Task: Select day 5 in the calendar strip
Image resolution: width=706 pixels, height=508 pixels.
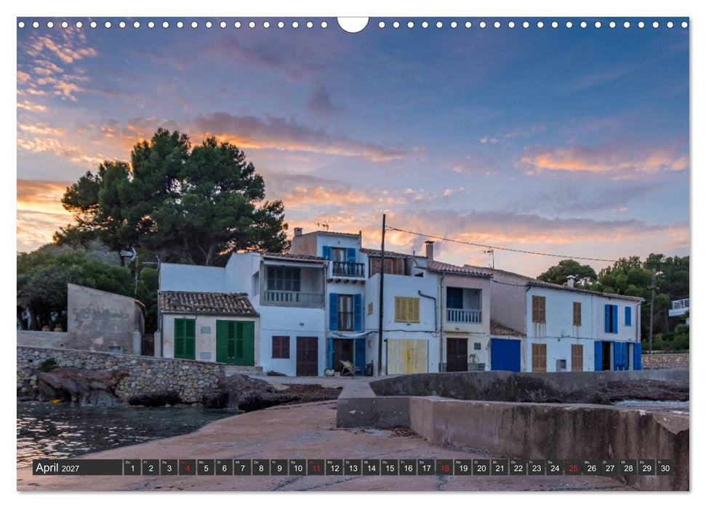Action: [206, 467]
